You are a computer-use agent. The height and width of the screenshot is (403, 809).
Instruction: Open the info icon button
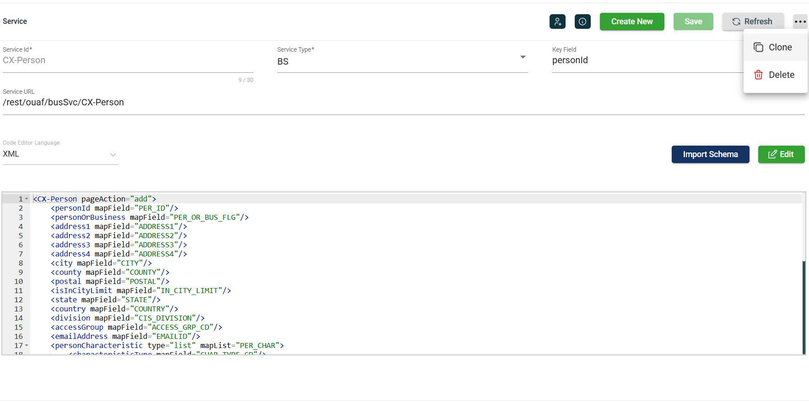(x=582, y=22)
